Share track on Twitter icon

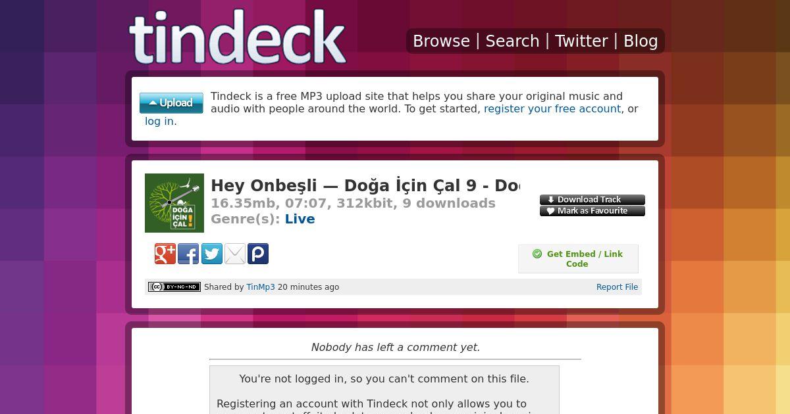tap(211, 254)
